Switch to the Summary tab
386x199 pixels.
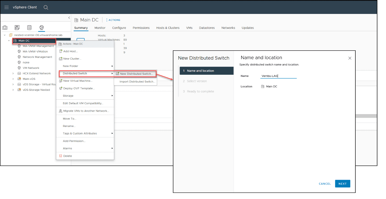81,28
